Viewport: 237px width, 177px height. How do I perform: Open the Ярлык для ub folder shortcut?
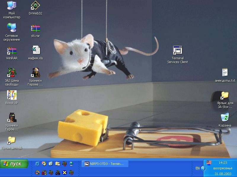(12, 140)
